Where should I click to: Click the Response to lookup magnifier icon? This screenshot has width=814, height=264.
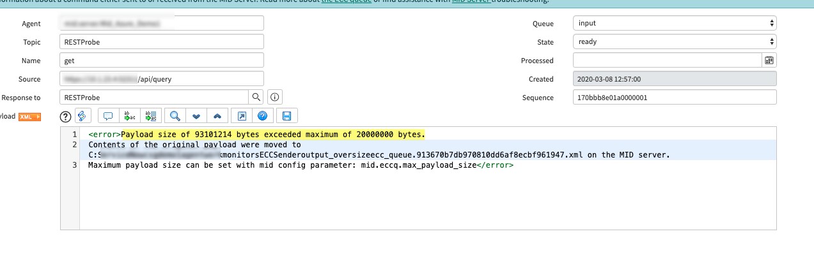256,98
